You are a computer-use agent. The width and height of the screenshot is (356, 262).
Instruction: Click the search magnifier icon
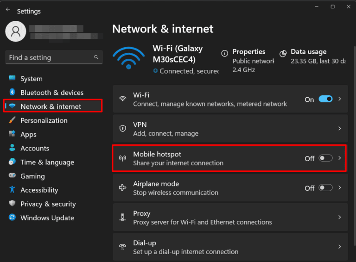(x=96, y=57)
